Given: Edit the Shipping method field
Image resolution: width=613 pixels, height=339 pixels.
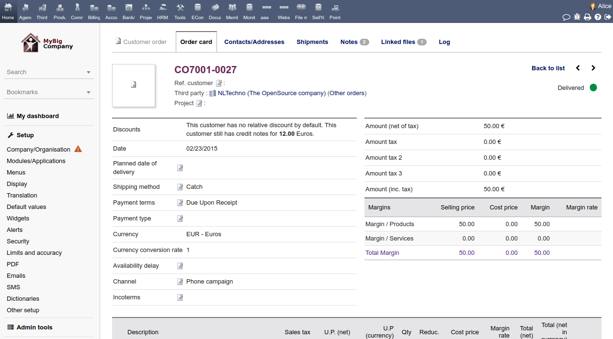Looking at the screenshot, I should coord(180,187).
